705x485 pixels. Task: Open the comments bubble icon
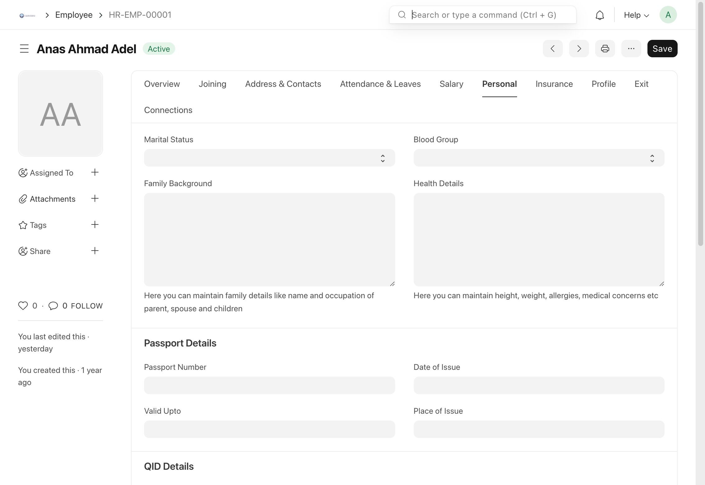(x=53, y=306)
